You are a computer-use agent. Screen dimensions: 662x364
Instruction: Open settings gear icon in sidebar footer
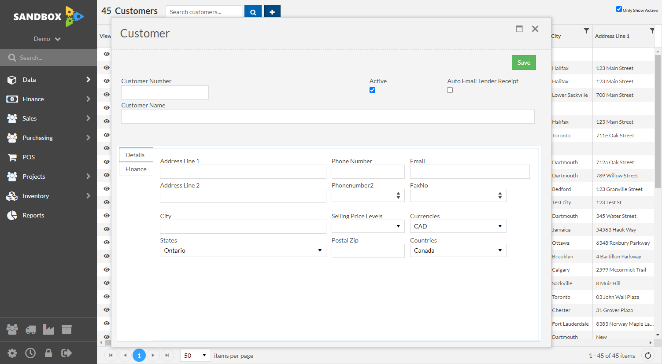(x=12, y=353)
